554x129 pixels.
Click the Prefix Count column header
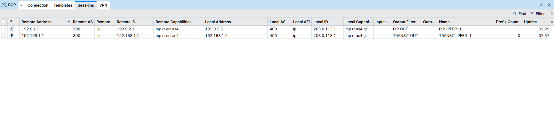coord(507,22)
